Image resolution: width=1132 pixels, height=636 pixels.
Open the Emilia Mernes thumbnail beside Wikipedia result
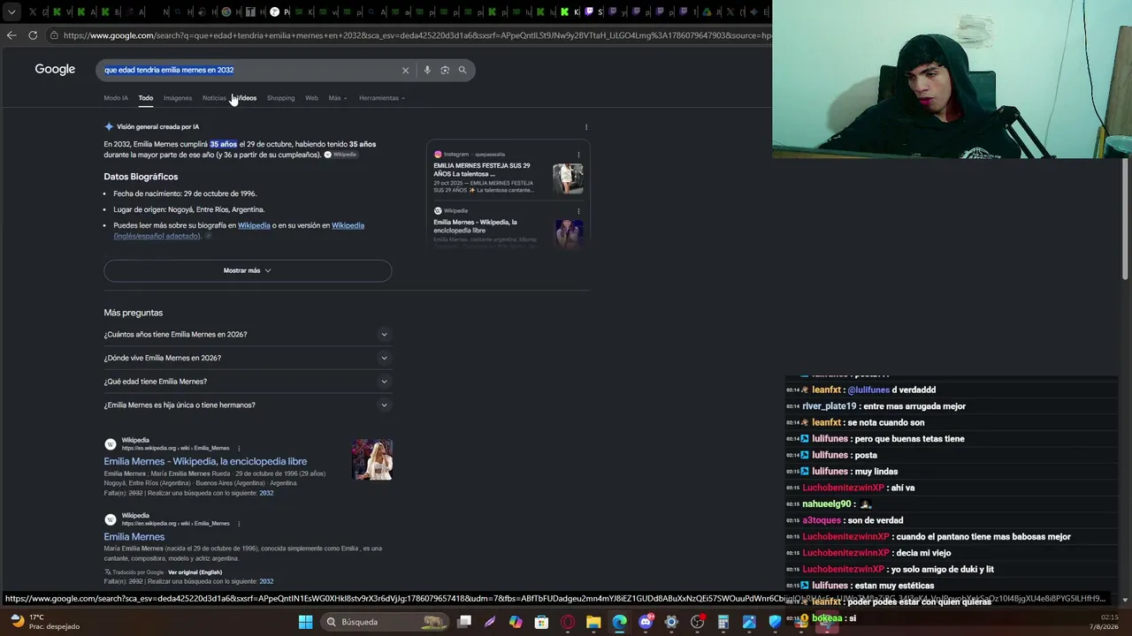(x=372, y=459)
